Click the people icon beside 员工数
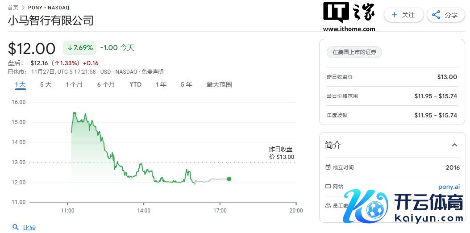The width and height of the screenshot is (470, 233). click(329, 206)
